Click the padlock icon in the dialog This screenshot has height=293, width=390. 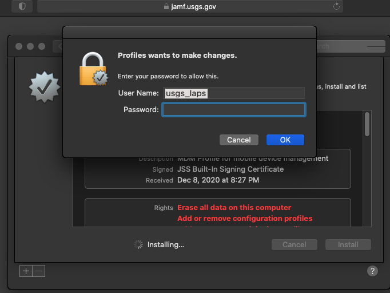[94, 69]
